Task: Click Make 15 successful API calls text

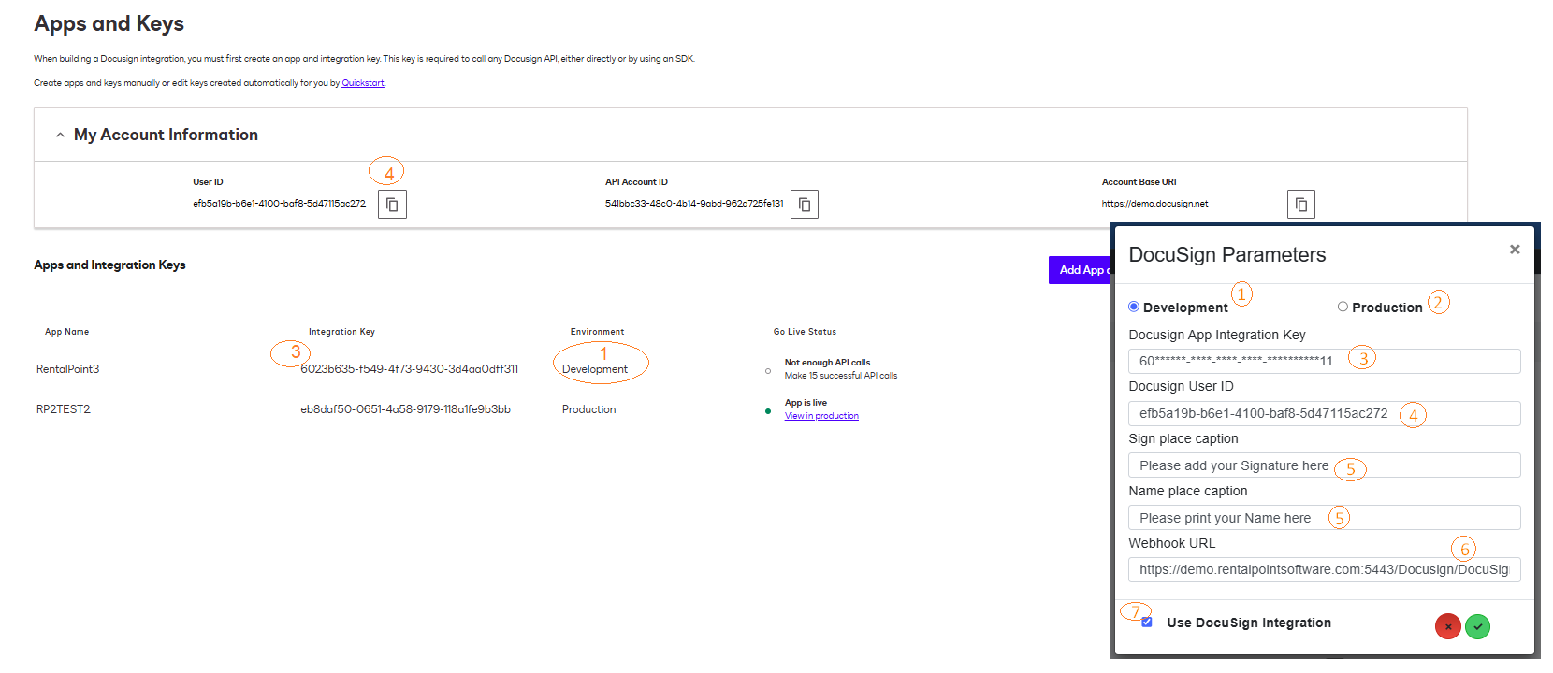Action: [841, 376]
